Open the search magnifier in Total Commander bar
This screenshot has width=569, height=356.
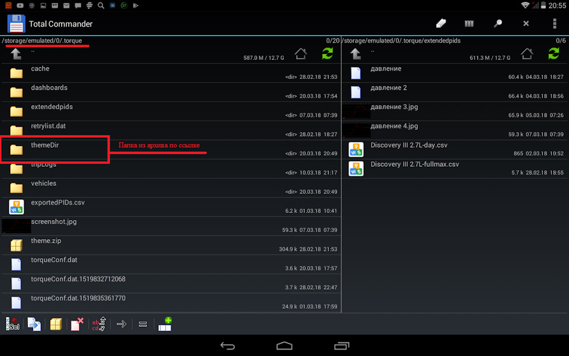coord(497,24)
